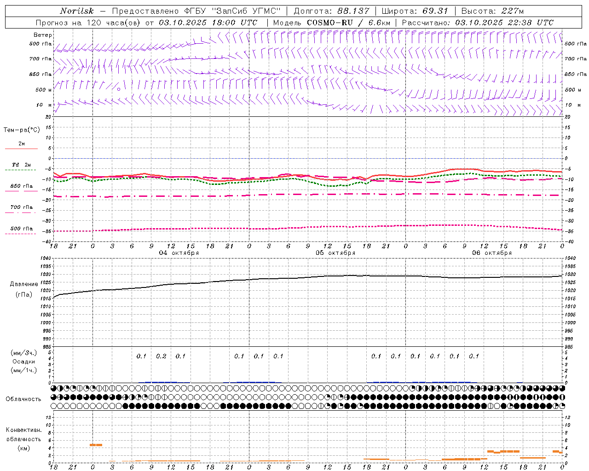This screenshot has width=589, height=471.
Task: Click the legend line sample below '2м'
Action: (x=21, y=149)
